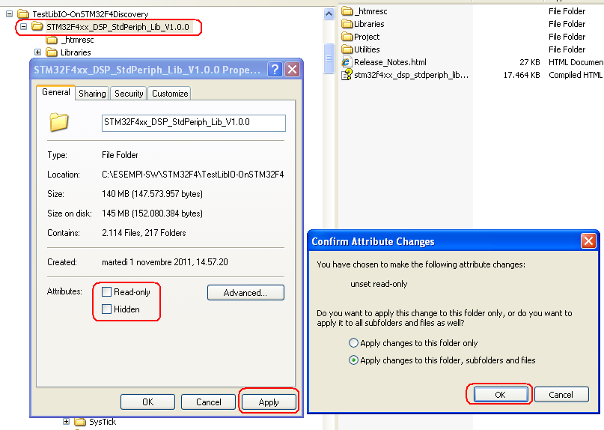Click Apply in the Properties dialog
604x430 pixels.
[x=269, y=402]
